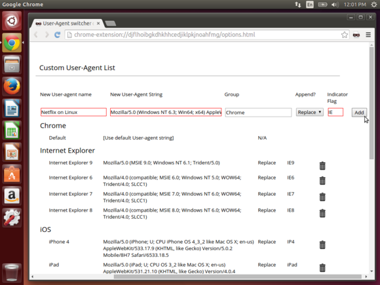Trash the Internet Explorer 8 entry
Image resolution: width=380 pixels, height=285 pixels.
[322, 213]
